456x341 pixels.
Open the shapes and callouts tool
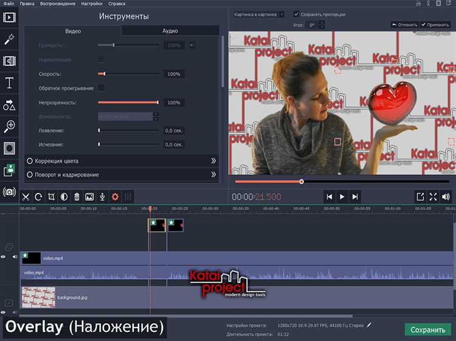point(9,104)
